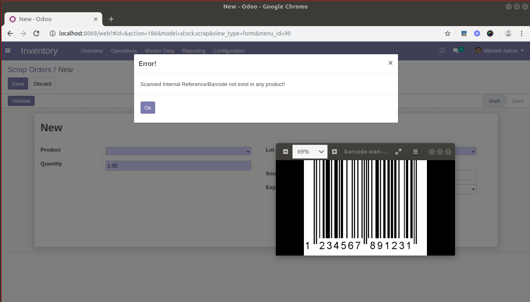
Task: Open the Odoo apps grid menu
Action: tap(8, 51)
